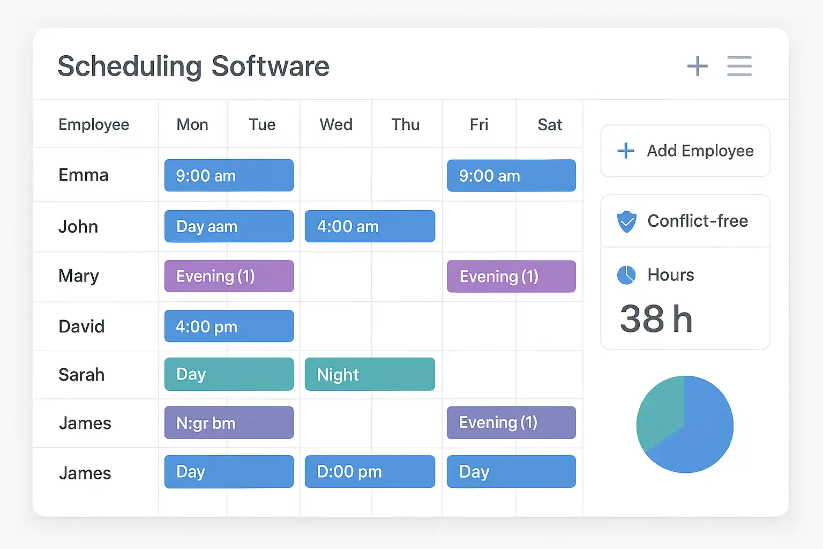Click David's 4:00 pm shift block

click(229, 326)
